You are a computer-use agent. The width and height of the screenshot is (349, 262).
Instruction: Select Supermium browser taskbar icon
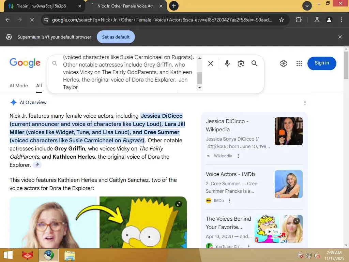(x=48, y=255)
